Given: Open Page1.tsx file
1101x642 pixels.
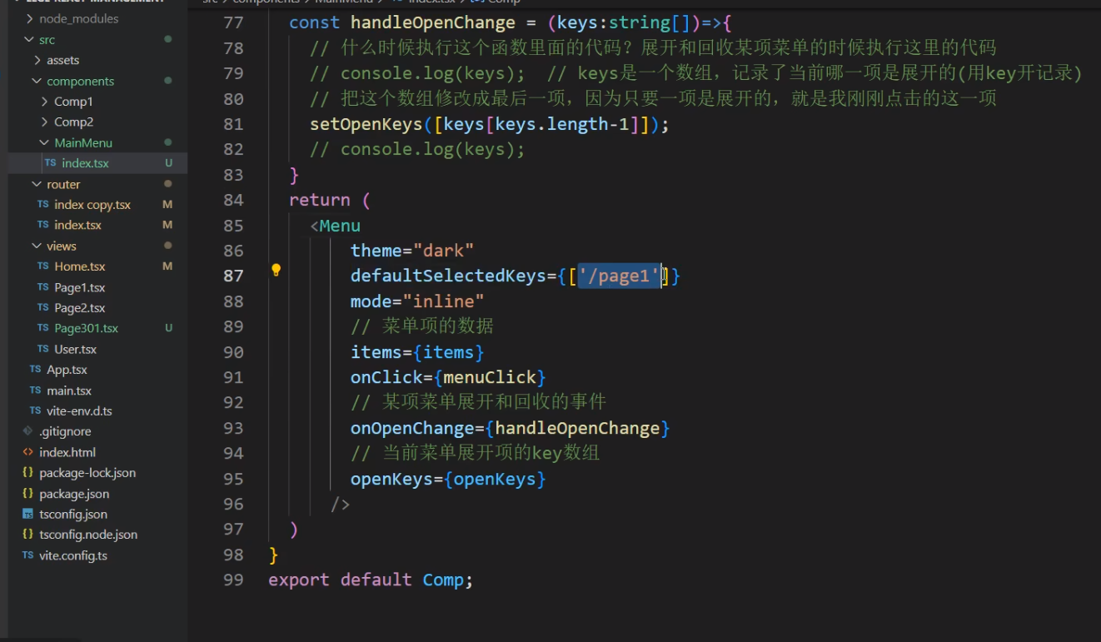Looking at the screenshot, I should [80, 287].
